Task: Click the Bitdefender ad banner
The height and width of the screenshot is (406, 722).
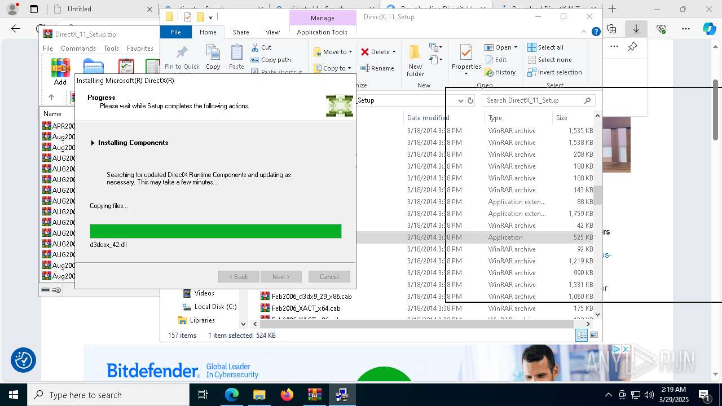Action: (x=358, y=362)
